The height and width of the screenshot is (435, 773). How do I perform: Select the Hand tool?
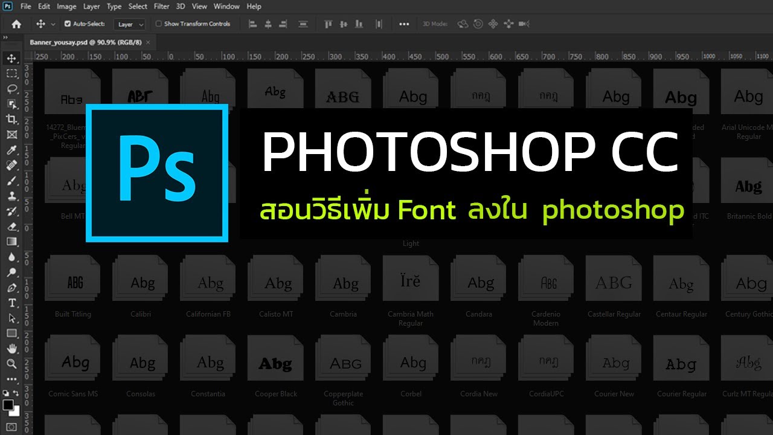coord(11,349)
